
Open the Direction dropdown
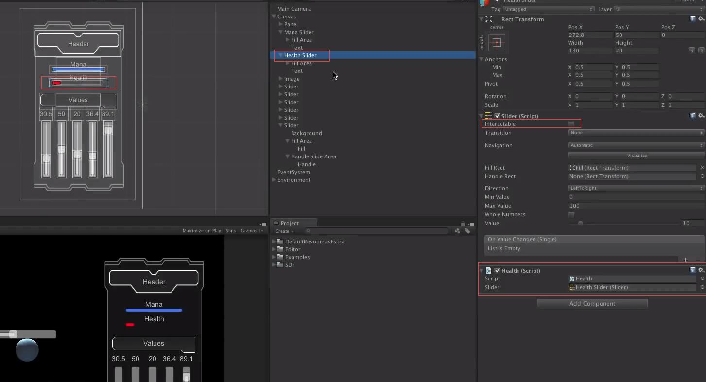[x=637, y=188]
